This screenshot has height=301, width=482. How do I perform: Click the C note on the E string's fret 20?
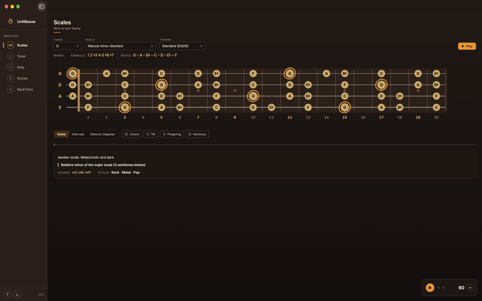[436, 107]
